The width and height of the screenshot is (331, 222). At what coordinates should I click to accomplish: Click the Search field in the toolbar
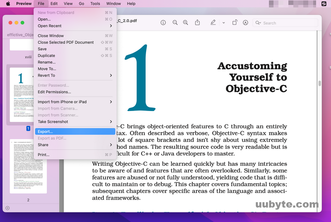[285, 23]
